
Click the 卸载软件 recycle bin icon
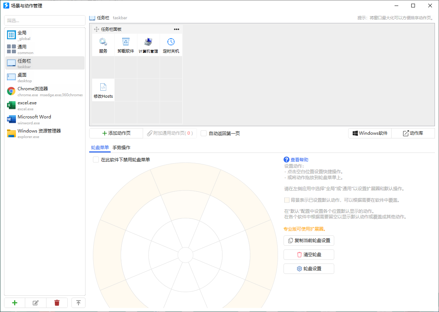(x=126, y=42)
